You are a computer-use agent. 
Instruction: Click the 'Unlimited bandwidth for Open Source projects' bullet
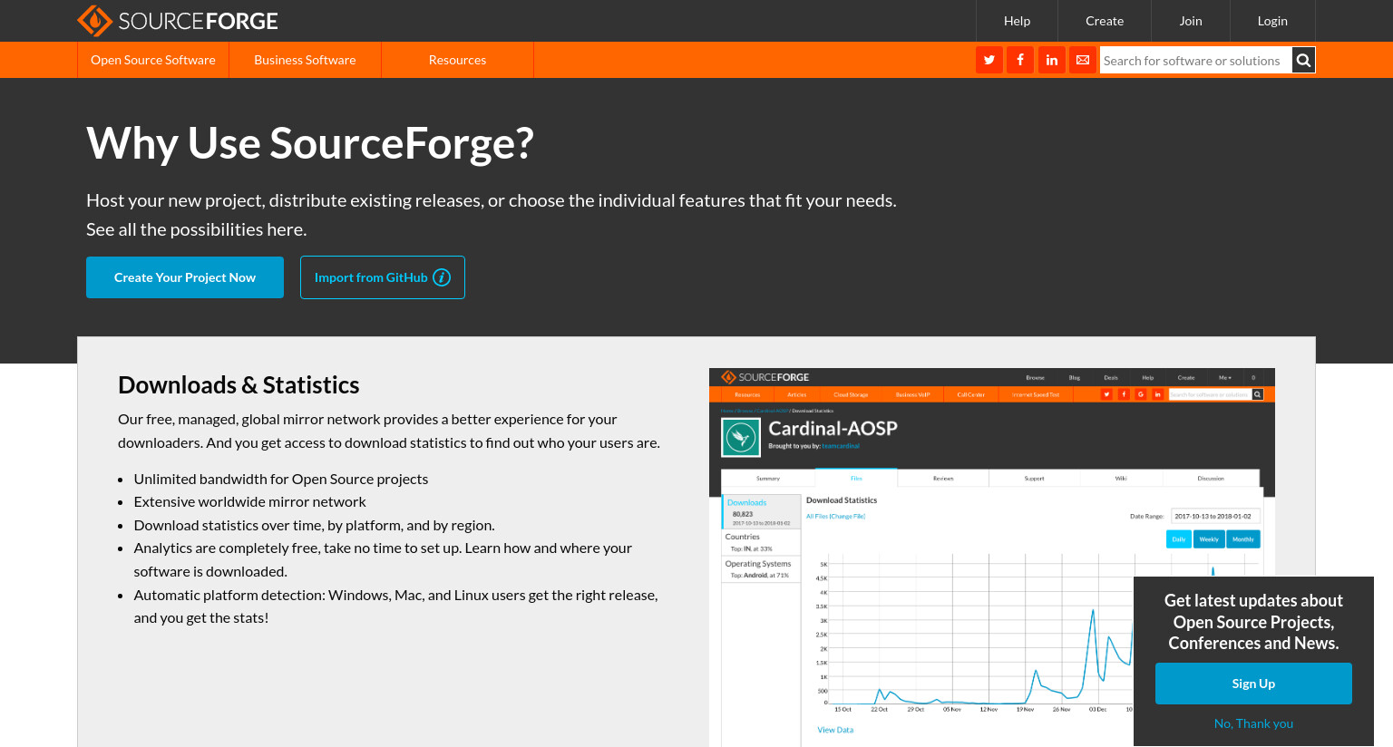(x=281, y=479)
